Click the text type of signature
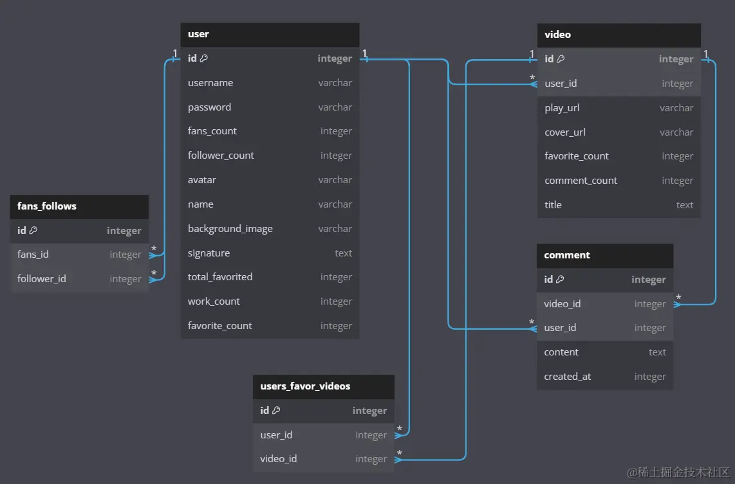This screenshot has width=735, height=484. (x=343, y=253)
